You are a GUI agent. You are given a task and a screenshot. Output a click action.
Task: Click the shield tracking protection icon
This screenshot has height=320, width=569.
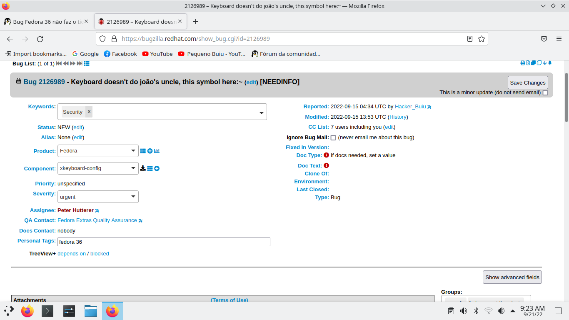coord(102,39)
